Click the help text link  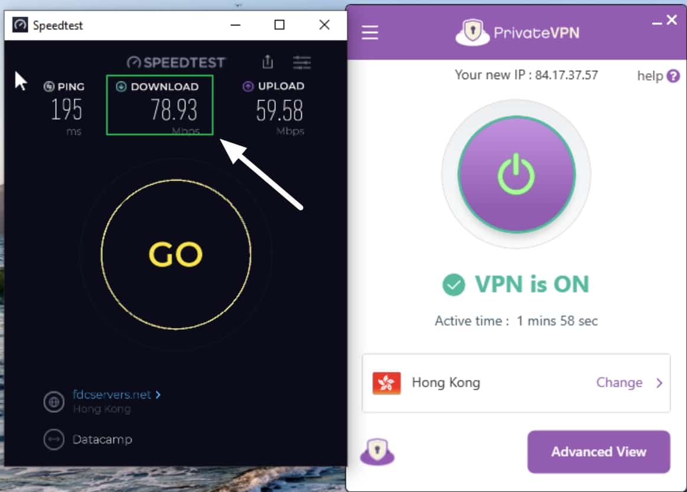[x=650, y=76]
